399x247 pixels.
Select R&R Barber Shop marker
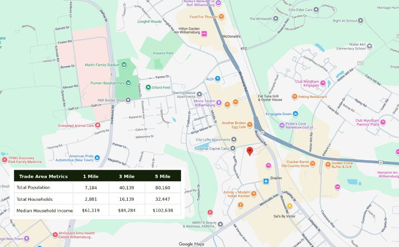tap(128, 100)
